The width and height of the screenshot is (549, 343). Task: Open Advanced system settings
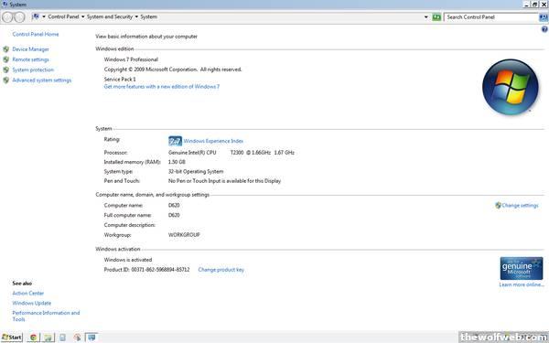click(42, 80)
